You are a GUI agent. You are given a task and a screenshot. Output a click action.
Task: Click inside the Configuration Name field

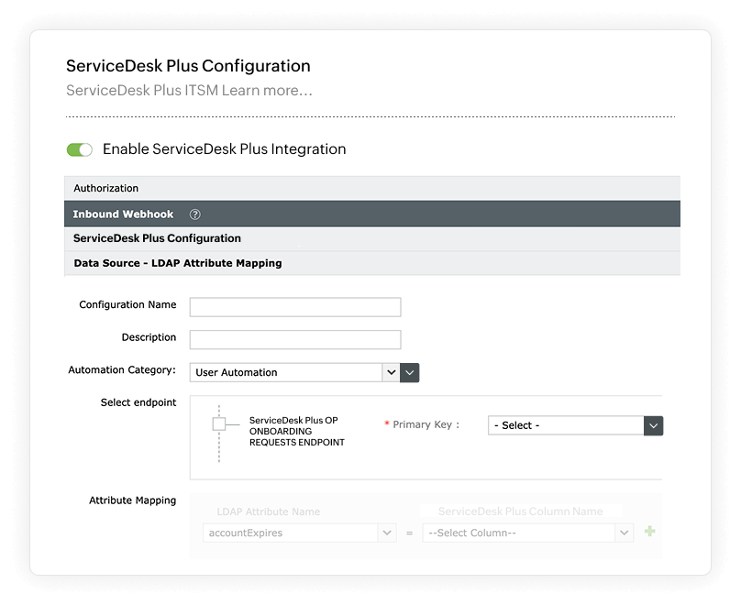(293, 306)
